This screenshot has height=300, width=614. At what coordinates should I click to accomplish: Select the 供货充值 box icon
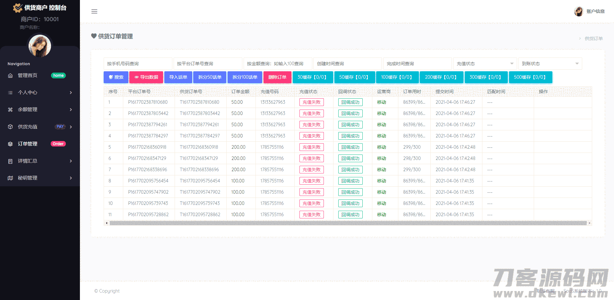point(10,127)
